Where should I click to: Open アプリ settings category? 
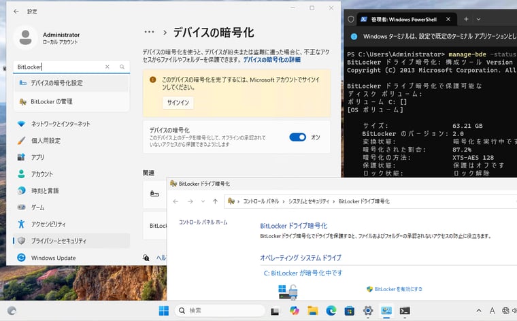click(x=71, y=157)
